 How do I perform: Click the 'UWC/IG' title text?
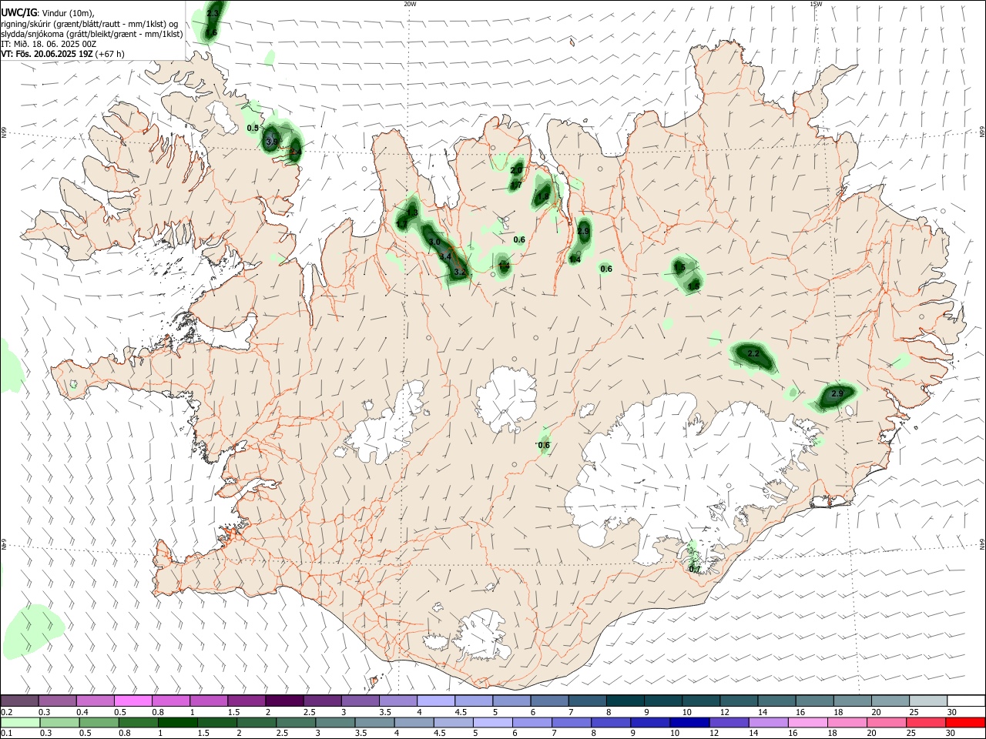(19, 13)
